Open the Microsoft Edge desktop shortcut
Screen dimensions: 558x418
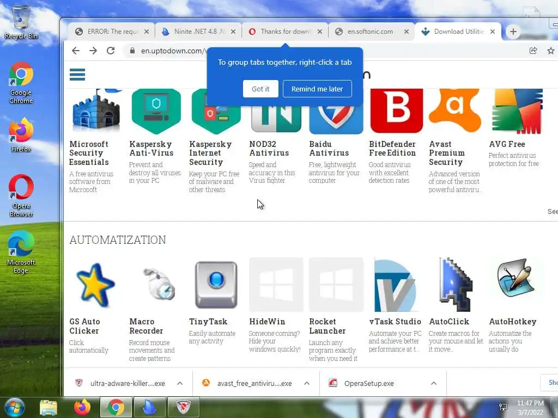21,251
